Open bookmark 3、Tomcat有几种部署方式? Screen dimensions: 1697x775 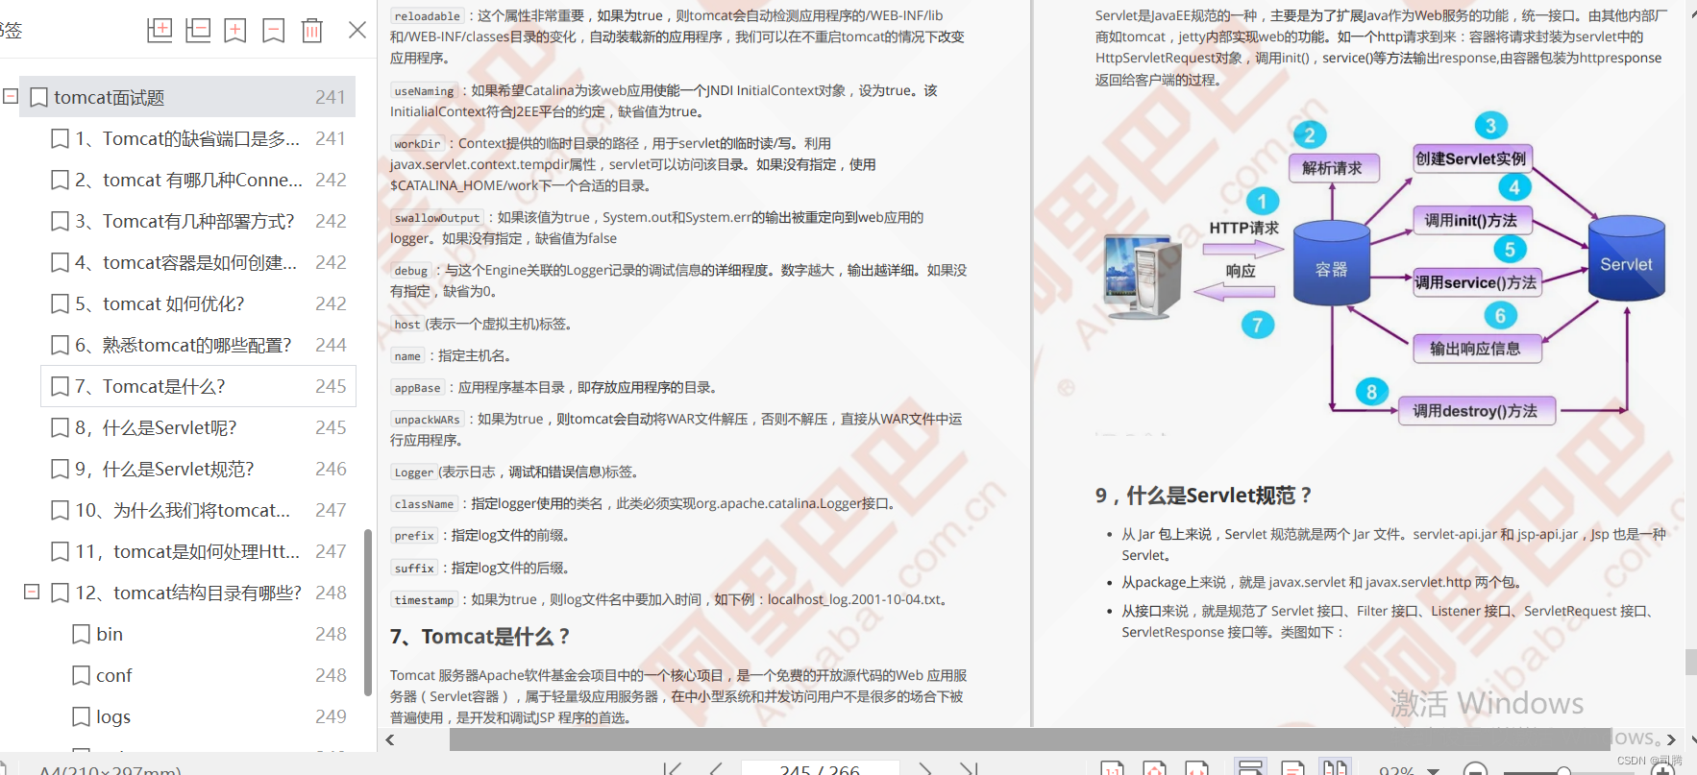click(198, 221)
